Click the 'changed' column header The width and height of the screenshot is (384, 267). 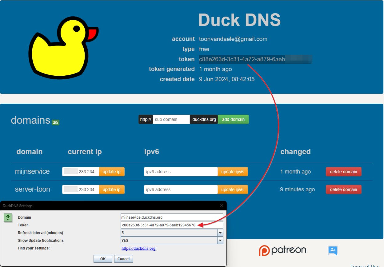(295, 152)
